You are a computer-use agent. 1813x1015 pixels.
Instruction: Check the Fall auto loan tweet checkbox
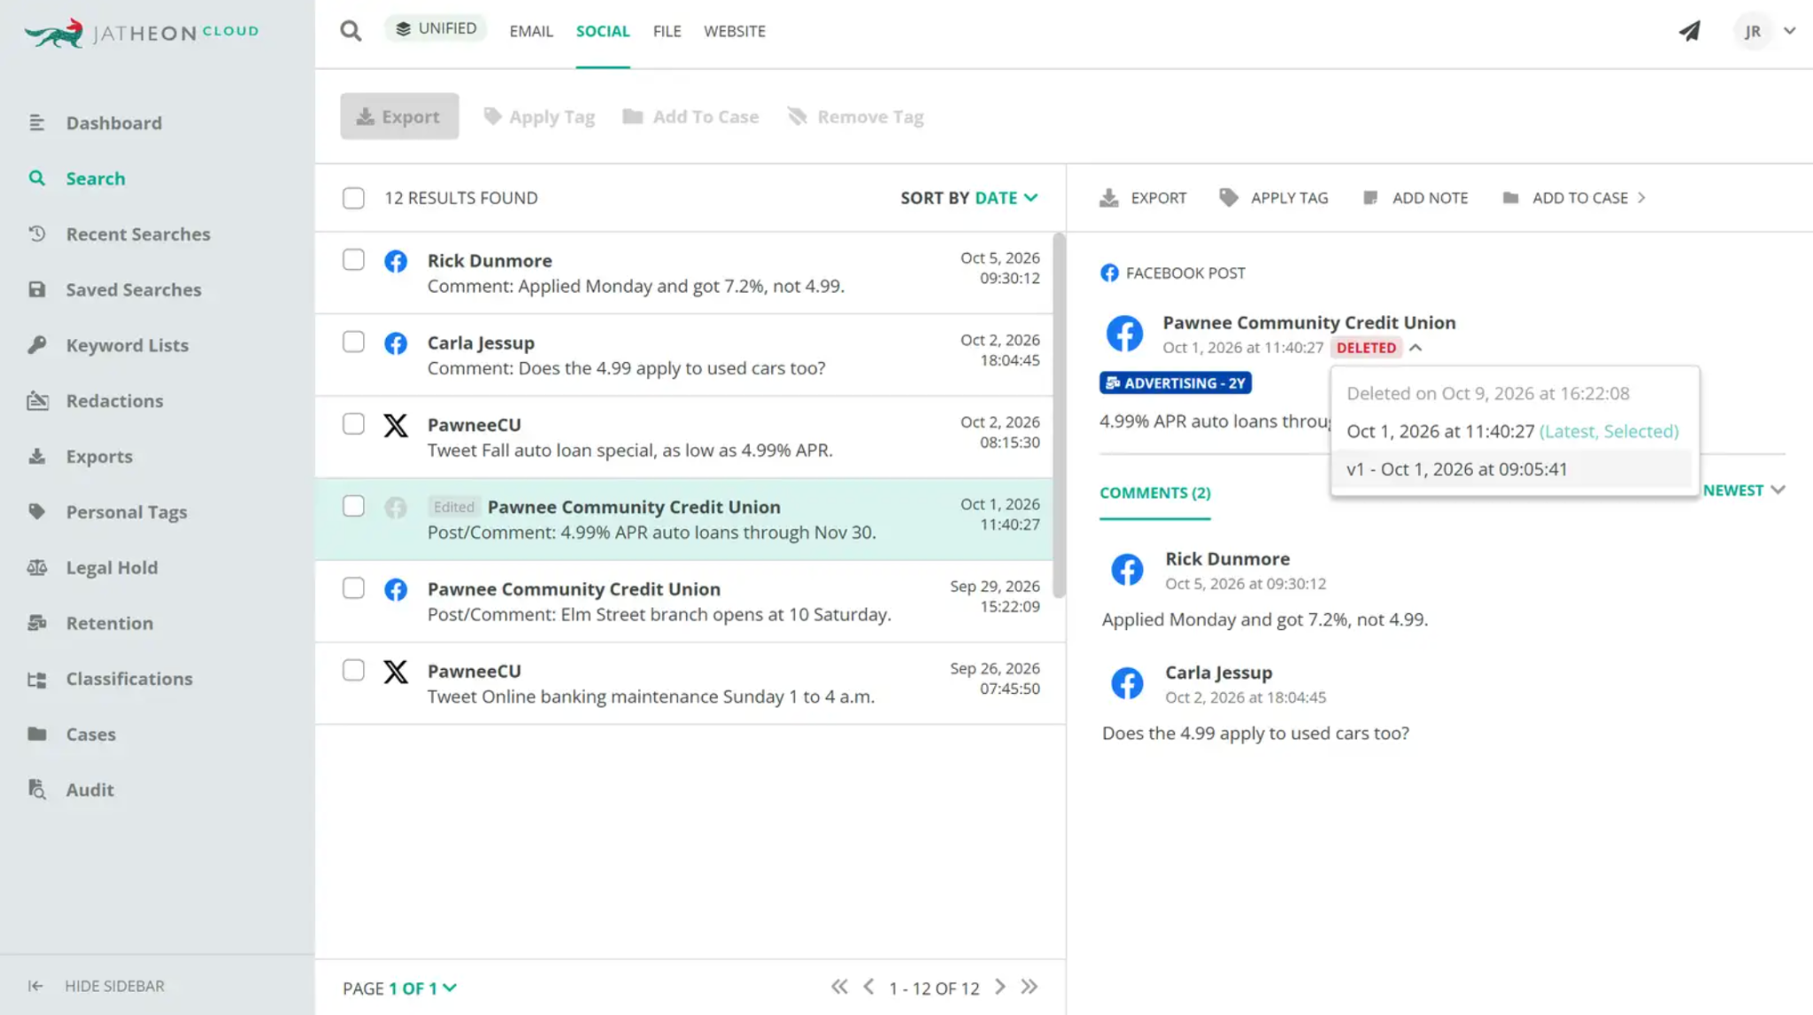tap(353, 425)
